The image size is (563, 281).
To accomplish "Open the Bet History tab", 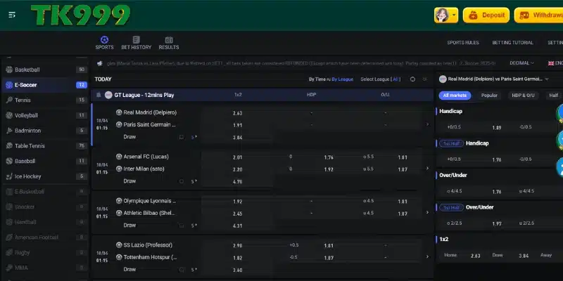I will (x=136, y=43).
